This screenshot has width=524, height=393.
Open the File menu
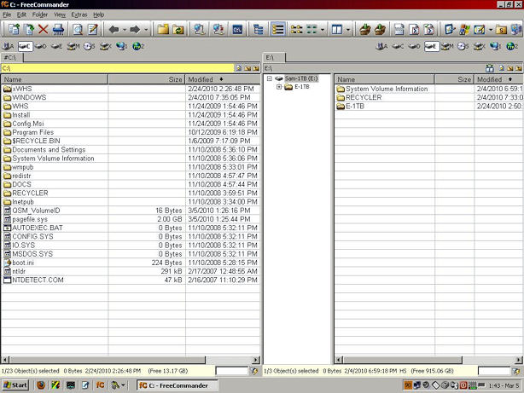7,14
